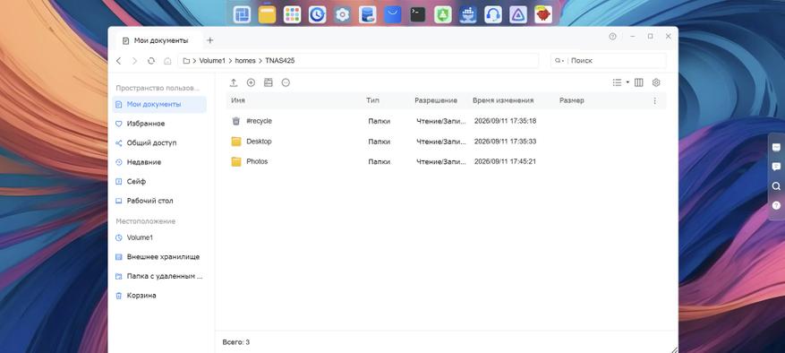This screenshot has width=785, height=353.
Task: Sort by Имя column header
Action: (x=238, y=100)
